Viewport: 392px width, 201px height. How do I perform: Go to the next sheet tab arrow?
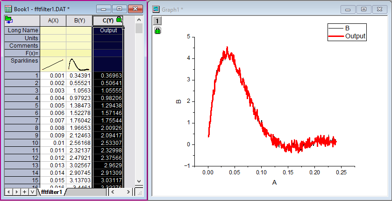[x=16, y=192]
